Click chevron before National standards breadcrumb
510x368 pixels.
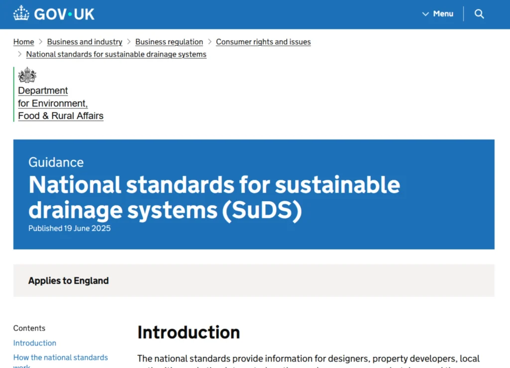point(19,54)
